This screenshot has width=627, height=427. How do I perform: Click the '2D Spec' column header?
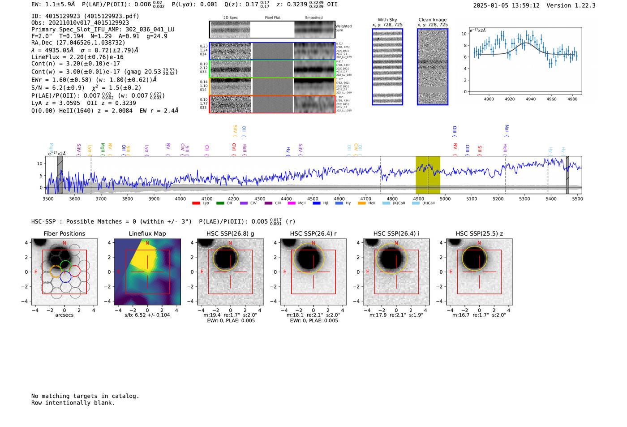(x=231, y=18)
